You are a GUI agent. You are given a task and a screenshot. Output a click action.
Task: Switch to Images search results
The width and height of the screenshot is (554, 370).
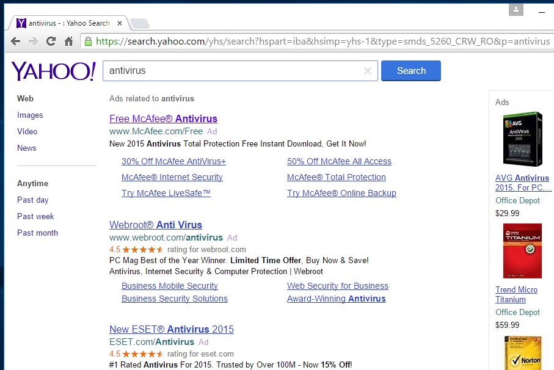30,115
